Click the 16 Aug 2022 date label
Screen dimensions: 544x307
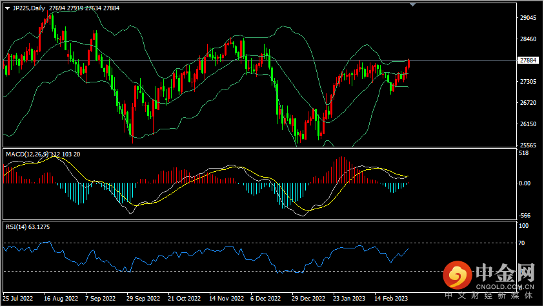pos(61,299)
